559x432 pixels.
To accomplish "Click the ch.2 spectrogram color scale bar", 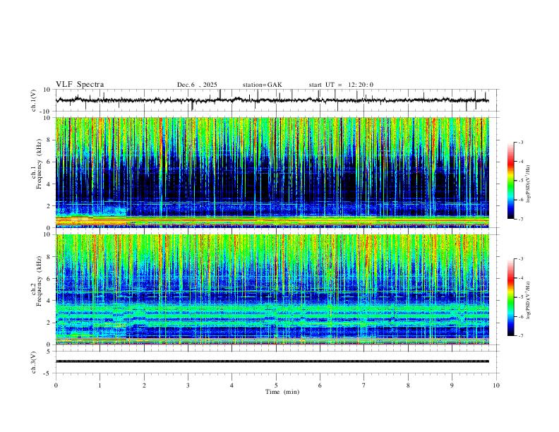I will 510,297.
